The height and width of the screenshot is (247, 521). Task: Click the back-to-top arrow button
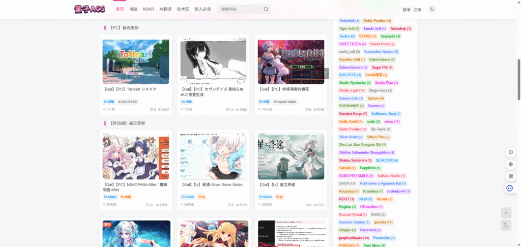pos(506,213)
